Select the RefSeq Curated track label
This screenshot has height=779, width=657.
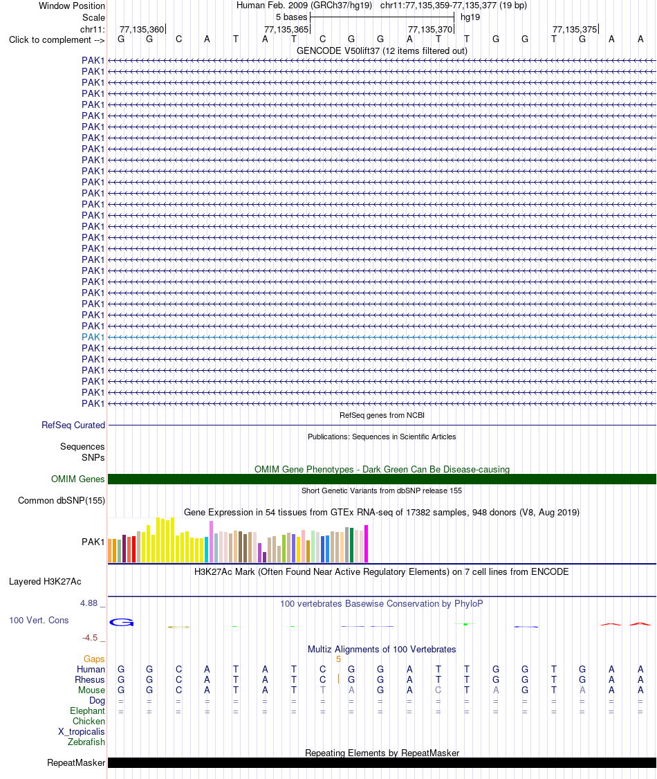[73, 425]
